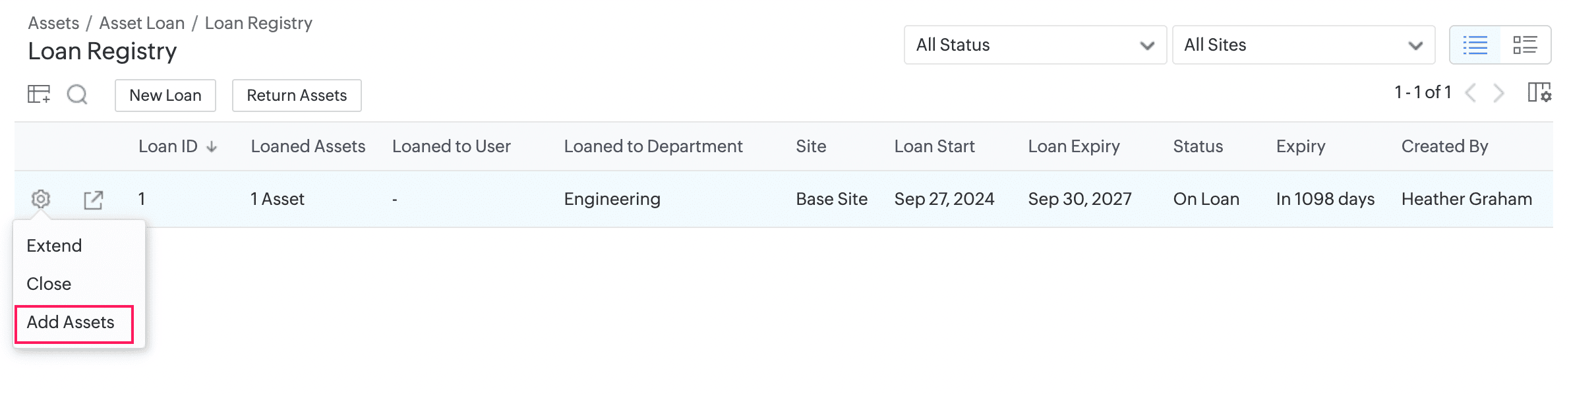This screenshot has height=394, width=1569.
Task: Click the Return Assets button
Action: 297,96
